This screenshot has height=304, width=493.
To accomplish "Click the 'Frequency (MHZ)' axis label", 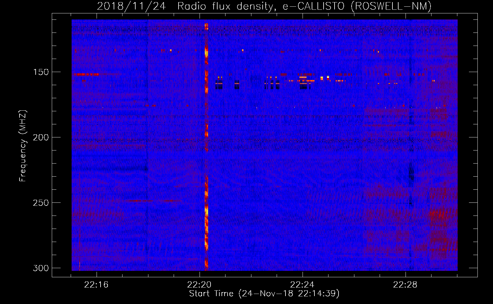I will tap(23, 146).
